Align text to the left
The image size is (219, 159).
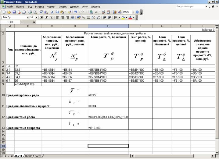pyautogui.click(x=58, y=17)
